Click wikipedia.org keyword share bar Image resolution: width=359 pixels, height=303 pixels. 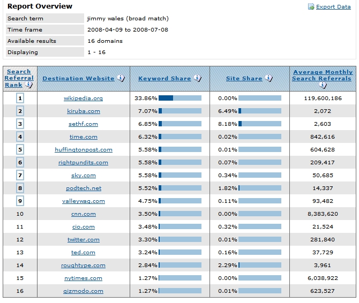click(180, 98)
